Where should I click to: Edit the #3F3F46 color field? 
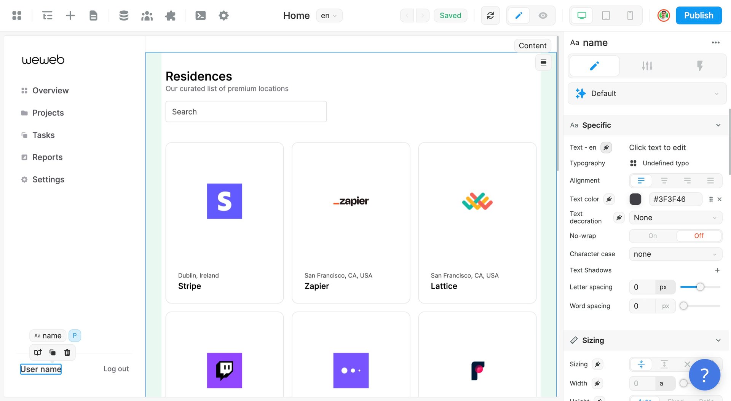coord(675,199)
